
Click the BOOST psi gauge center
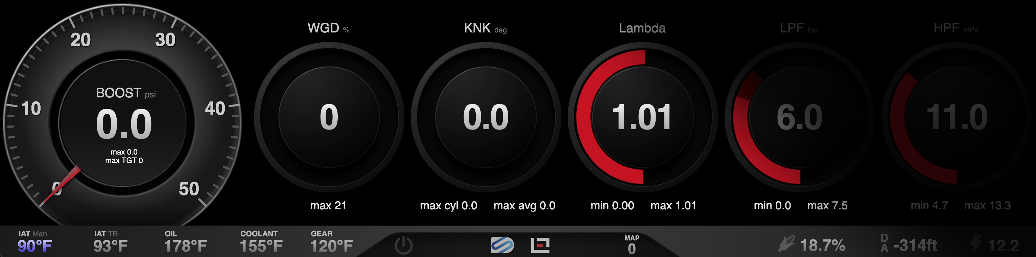click(x=123, y=123)
